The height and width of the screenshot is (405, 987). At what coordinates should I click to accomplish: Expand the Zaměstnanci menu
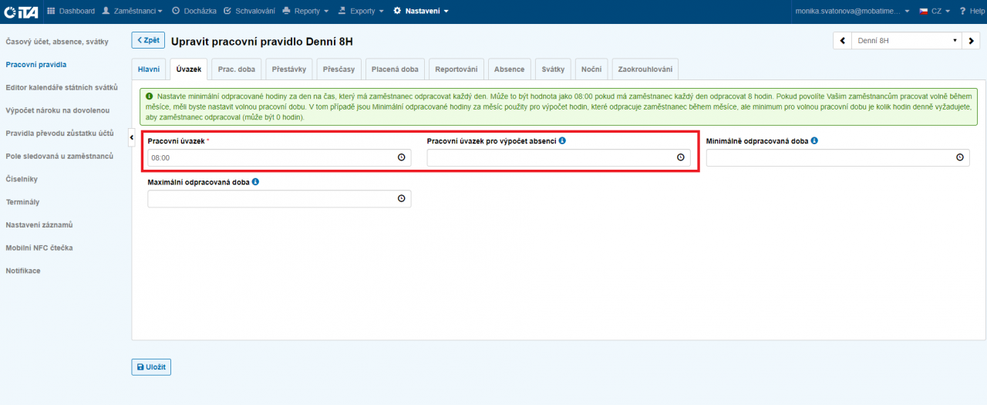click(x=133, y=11)
